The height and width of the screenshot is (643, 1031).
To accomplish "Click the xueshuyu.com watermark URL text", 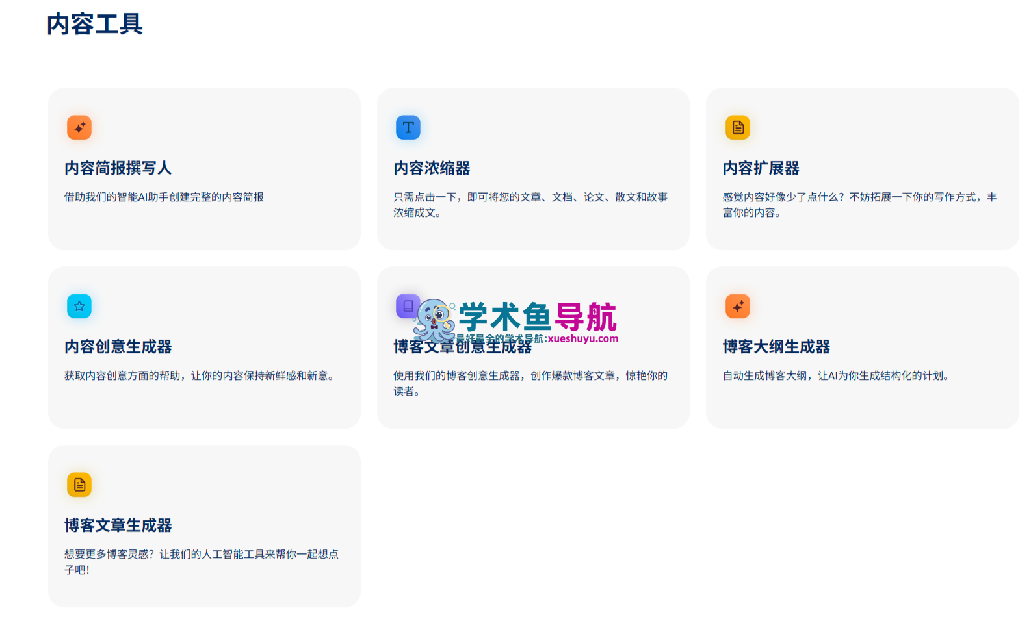I will pos(583,338).
